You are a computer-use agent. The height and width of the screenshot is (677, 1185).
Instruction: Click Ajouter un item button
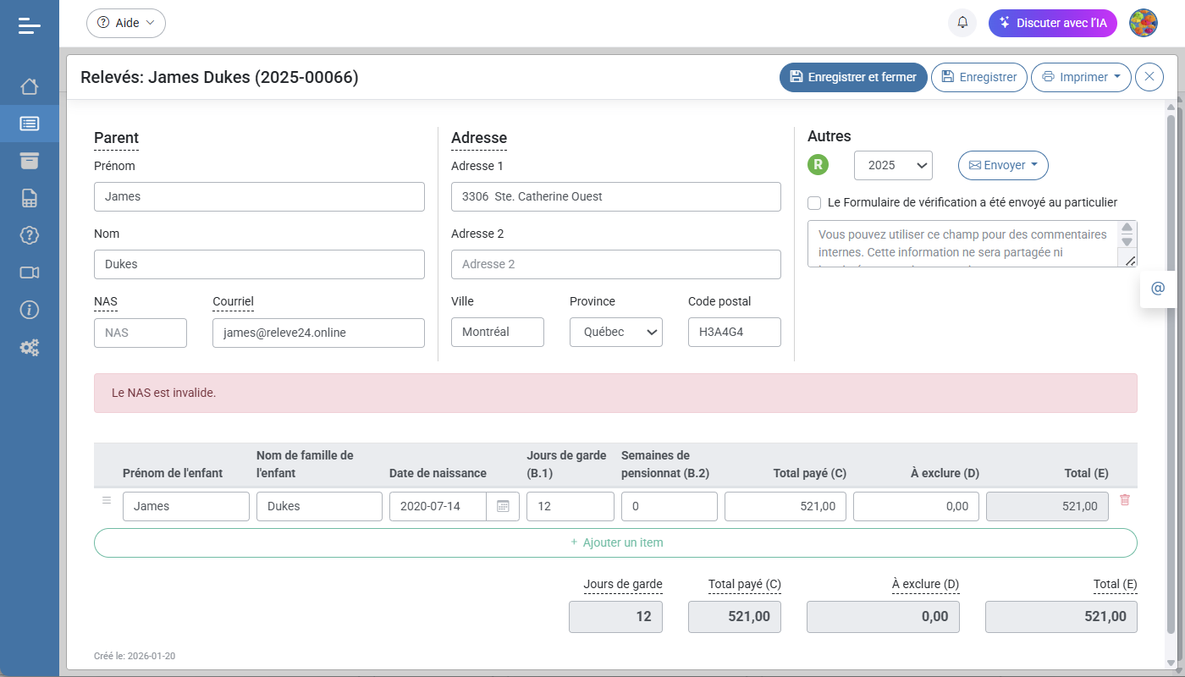tap(615, 542)
